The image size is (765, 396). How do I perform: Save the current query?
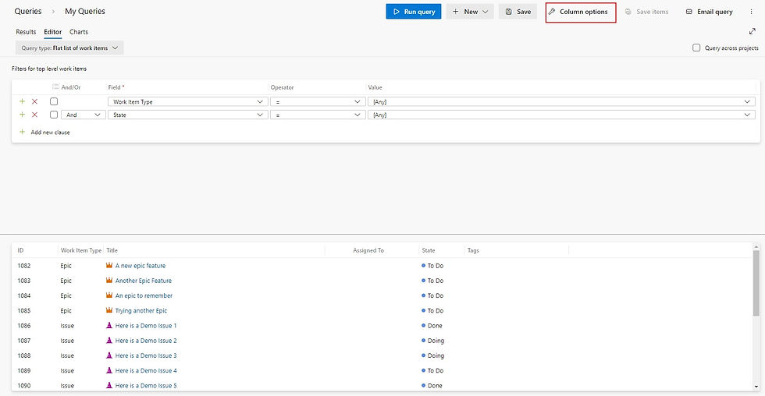point(518,12)
